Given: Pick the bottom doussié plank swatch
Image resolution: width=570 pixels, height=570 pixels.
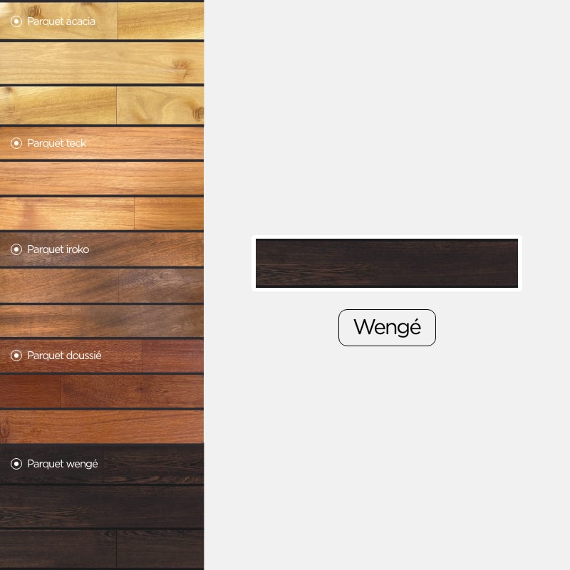Looking at the screenshot, I should tap(102, 427).
